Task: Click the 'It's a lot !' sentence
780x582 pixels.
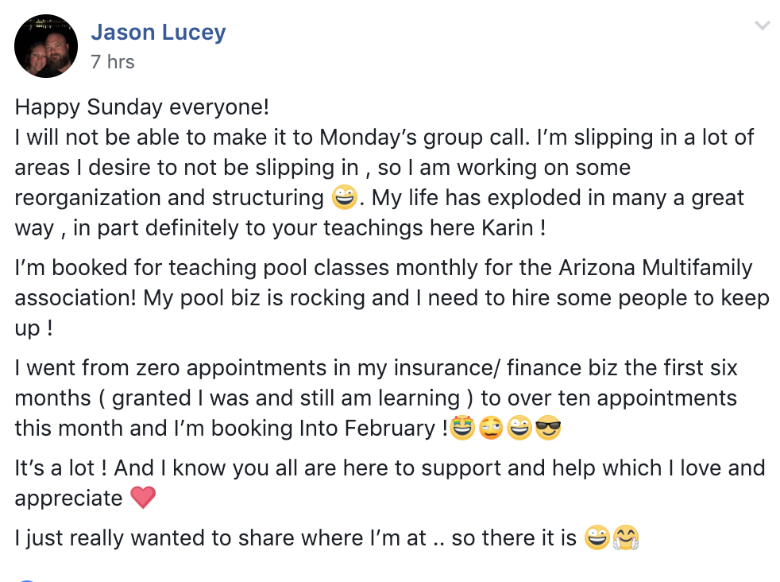Action: (x=60, y=468)
